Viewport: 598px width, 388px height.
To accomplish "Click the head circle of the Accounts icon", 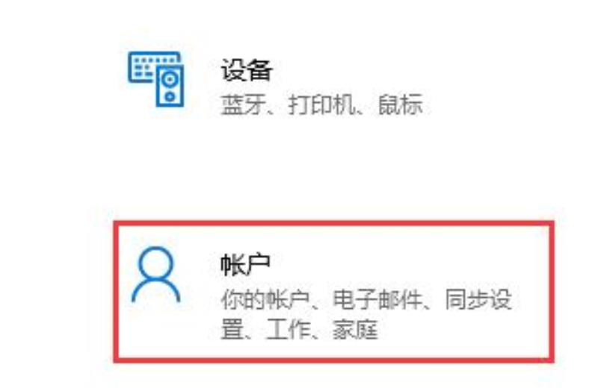I will [x=156, y=264].
